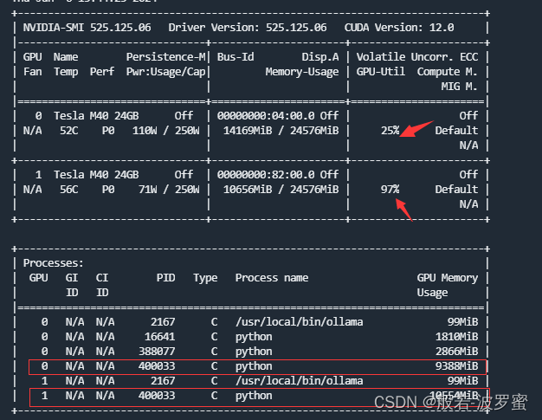
Task: Select /usr/local/bin/ollama on GPU 0 row
Action: click(x=300, y=322)
